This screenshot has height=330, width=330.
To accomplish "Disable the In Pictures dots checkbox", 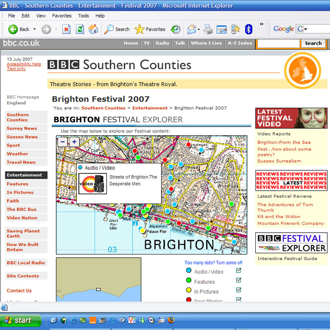I will pyautogui.click(x=238, y=290).
